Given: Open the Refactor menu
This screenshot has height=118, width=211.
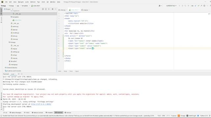Looking at the screenshot, I should [x=33, y=2].
